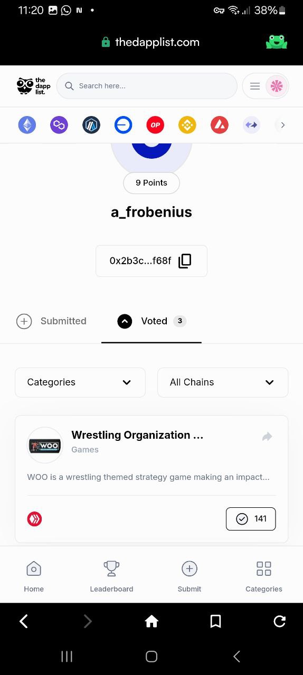Image resolution: width=303 pixels, height=675 pixels.
Task: Toggle the 141 vote button
Action: tap(251, 519)
